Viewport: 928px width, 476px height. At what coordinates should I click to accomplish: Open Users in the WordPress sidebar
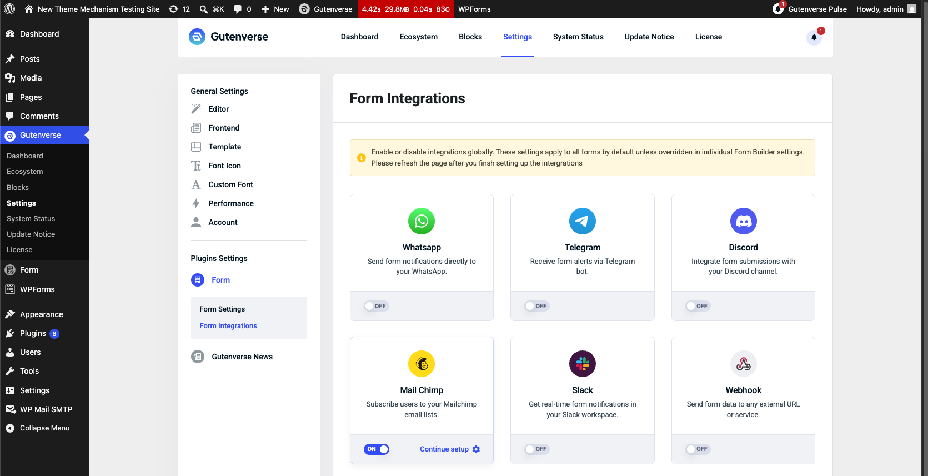(x=44, y=352)
